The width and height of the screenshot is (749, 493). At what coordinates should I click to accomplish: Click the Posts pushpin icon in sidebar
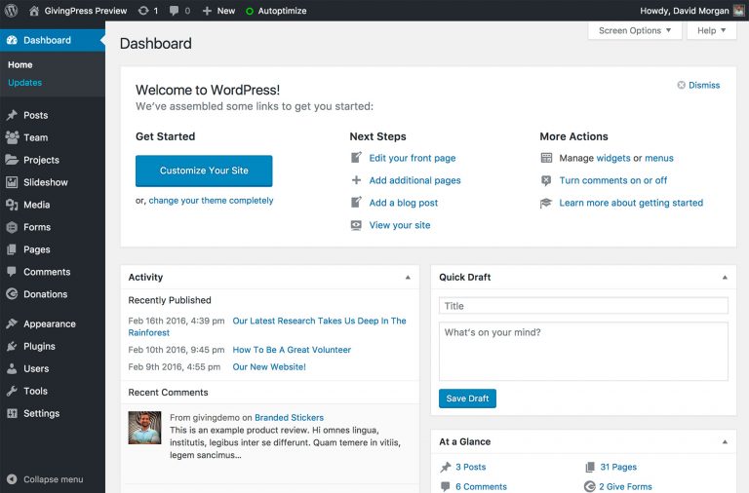click(12, 115)
